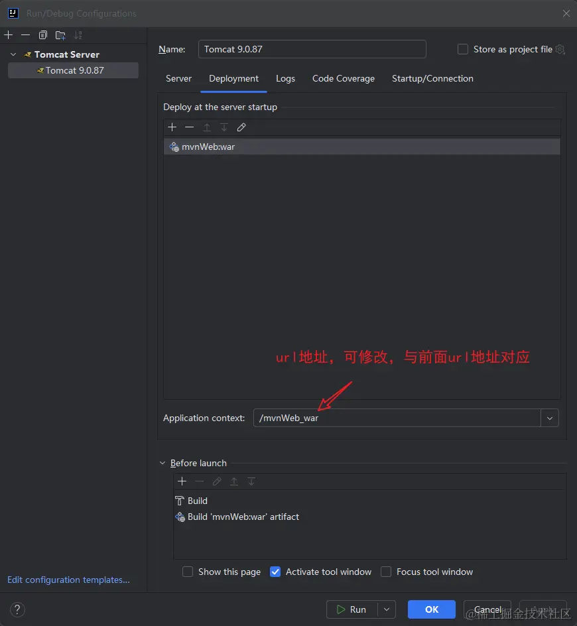Image resolution: width=577 pixels, height=626 pixels.
Task: Click the mvnWeb:war artifact icon
Action: click(x=174, y=147)
